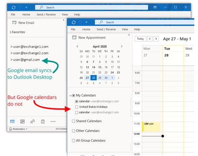
Task: Enable the Shared Calendars checkbox
Action: pos(74,121)
